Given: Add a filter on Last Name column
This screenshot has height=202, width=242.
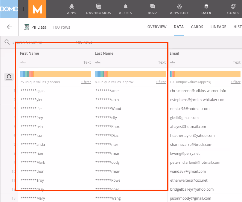Looking at the screenshot, I should tap(161, 82).
